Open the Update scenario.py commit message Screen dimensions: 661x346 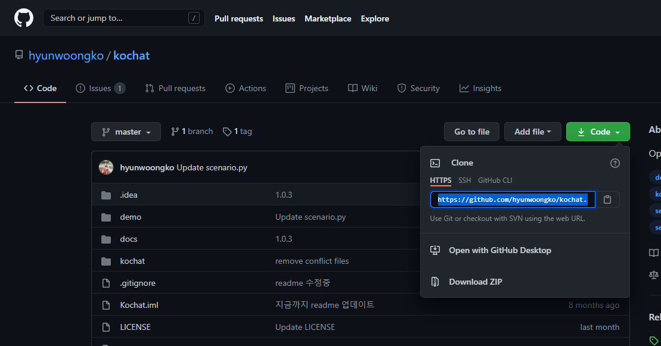(212, 167)
